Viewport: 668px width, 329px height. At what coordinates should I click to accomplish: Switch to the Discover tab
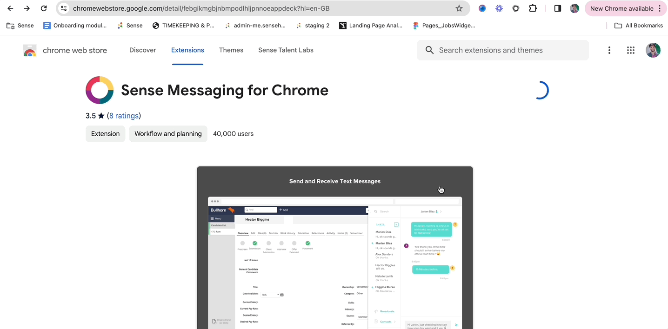point(143,50)
